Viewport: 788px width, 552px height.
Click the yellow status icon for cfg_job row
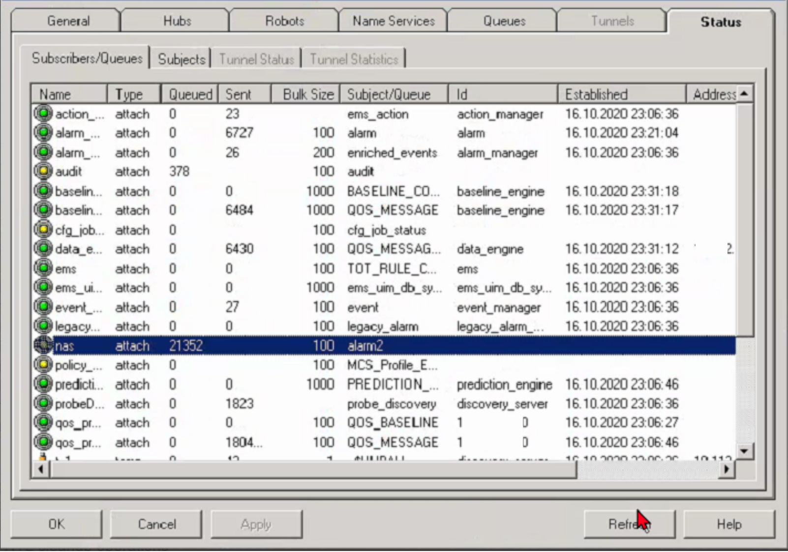point(43,229)
